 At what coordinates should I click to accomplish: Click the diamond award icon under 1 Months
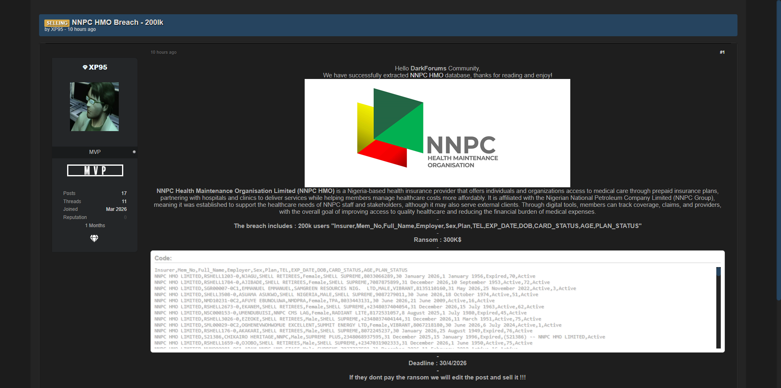click(94, 239)
